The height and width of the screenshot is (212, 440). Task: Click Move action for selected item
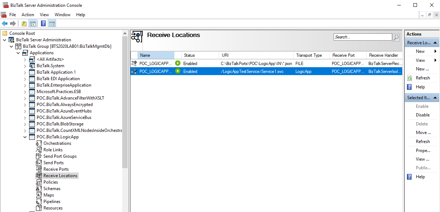[x=423, y=133]
